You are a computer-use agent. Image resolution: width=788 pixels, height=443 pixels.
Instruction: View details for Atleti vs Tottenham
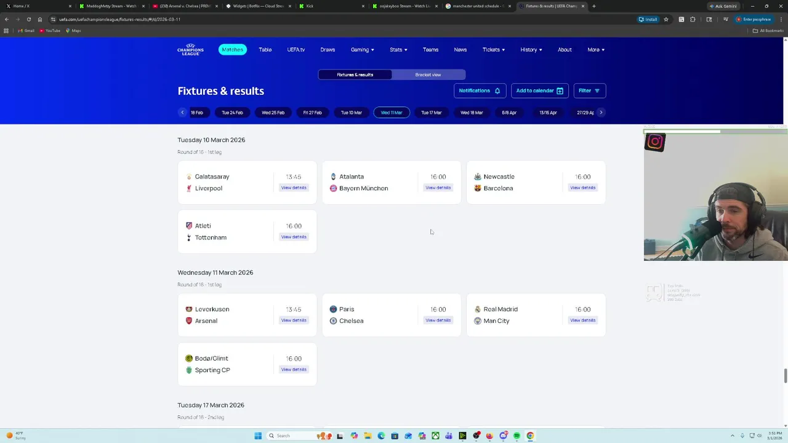click(294, 237)
